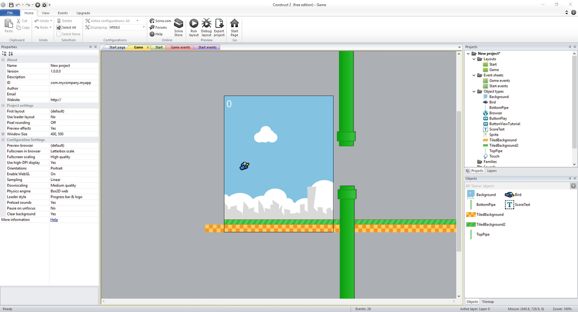Screen dimensions: 578x312
Task: Click the Author property field
Action: [x=74, y=89]
